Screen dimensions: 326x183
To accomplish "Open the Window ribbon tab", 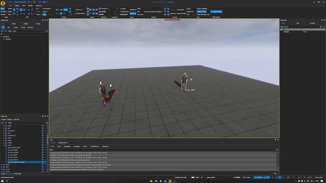I will pos(31,6).
